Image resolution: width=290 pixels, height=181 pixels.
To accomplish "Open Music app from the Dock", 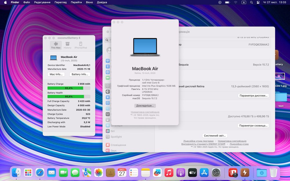I will [169, 173].
